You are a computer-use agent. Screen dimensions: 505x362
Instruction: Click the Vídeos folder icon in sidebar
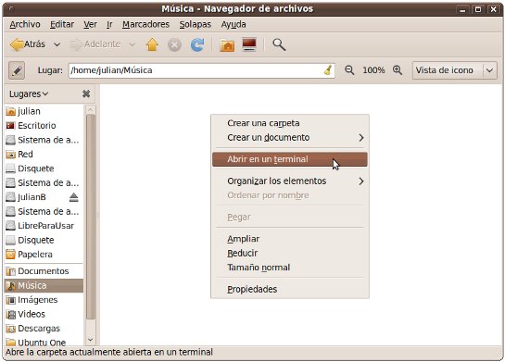pyautogui.click(x=10, y=315)
